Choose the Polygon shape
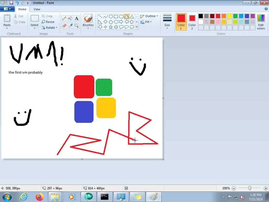Image resolution: width=269 pixels, height=202 pixels. [126, 17]
